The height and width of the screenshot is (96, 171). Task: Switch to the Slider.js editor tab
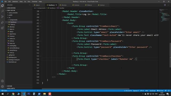89,5
